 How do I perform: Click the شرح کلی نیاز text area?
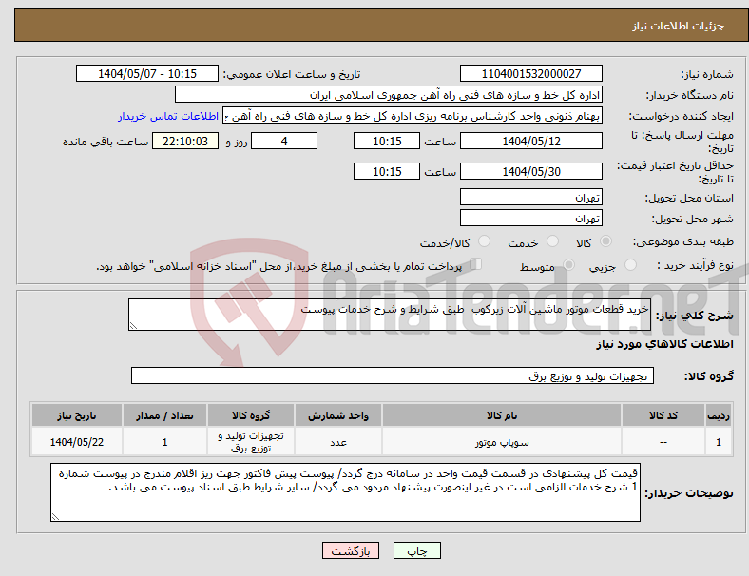(390, 315)
